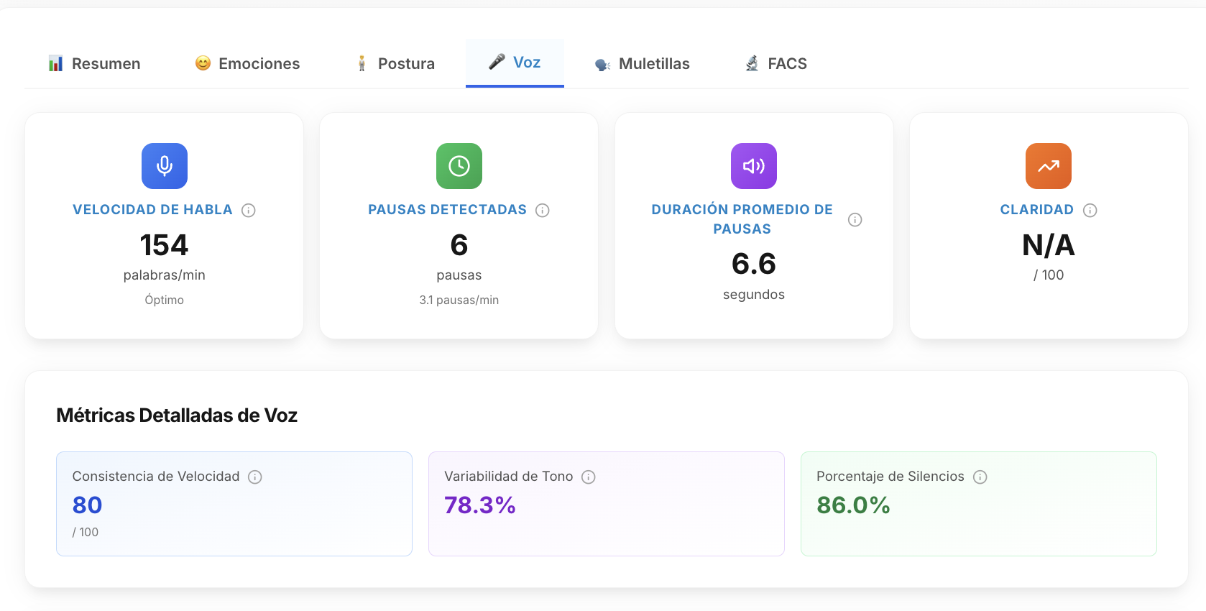Viewport: 1206px width, 611px height.
Task: Click the 'Óptimo' status label
Action: pyautogui.click(x=165, y=300)
